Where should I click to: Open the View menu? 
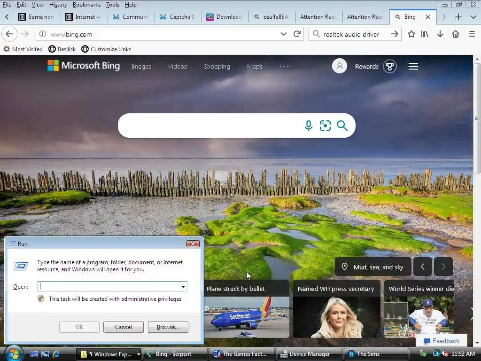tap(38, 5)
